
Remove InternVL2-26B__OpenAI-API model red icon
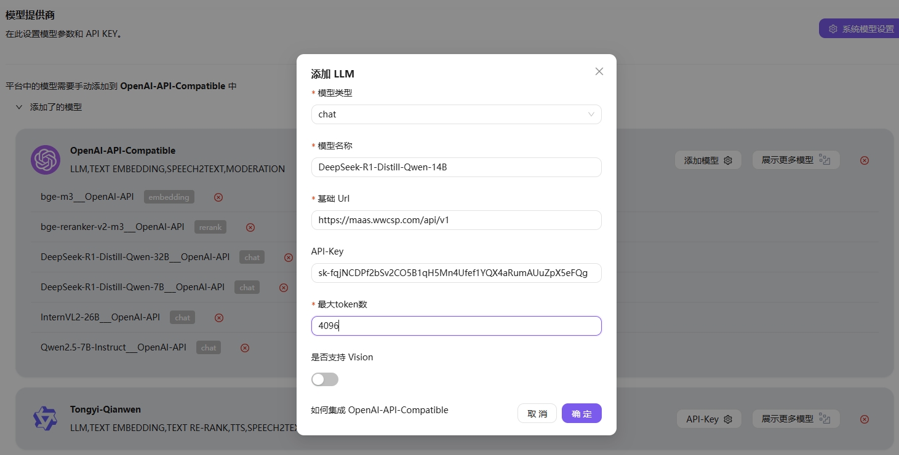[219, 318]
